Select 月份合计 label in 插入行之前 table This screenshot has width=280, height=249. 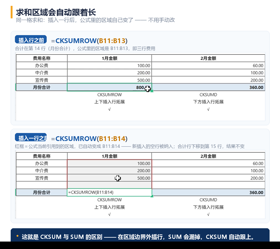point(42,87)
